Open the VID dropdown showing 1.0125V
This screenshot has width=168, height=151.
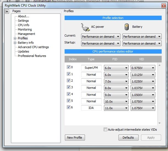coord(143,75)
